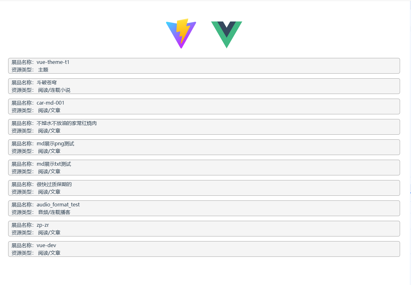Click the 主题 resource type text
Screen dimensions: 411x285
coord(43,70)
